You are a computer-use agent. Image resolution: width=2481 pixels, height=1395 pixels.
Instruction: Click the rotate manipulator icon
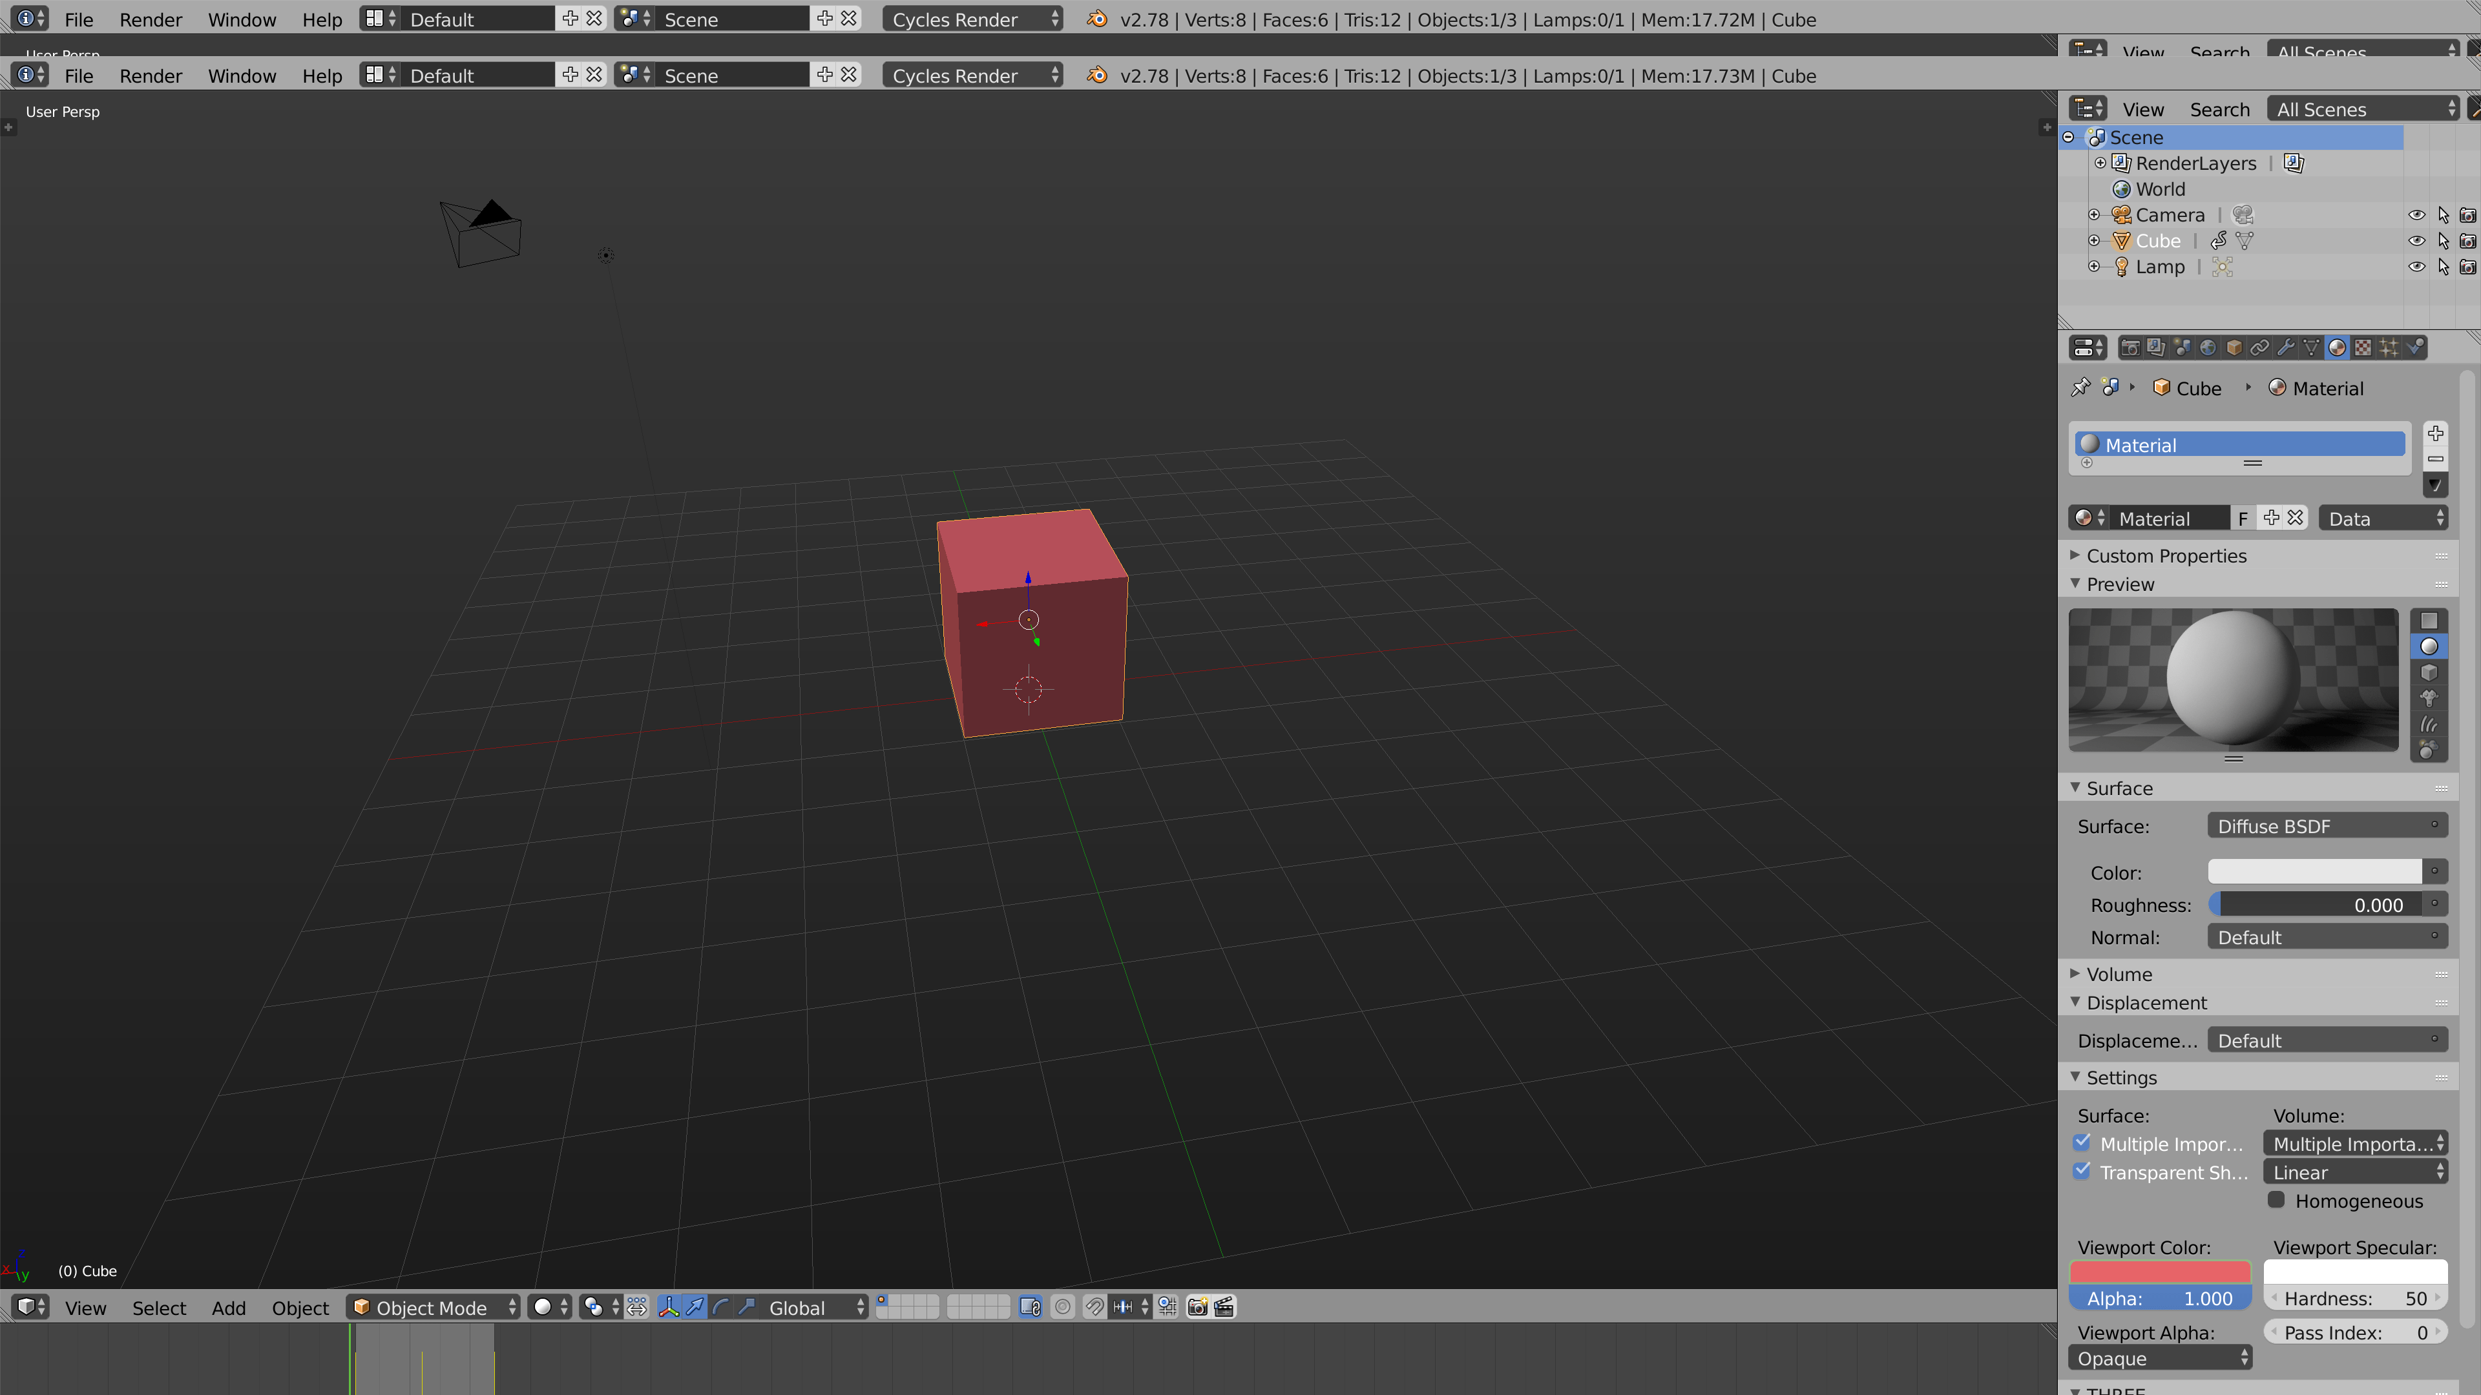pos(720,1307)
